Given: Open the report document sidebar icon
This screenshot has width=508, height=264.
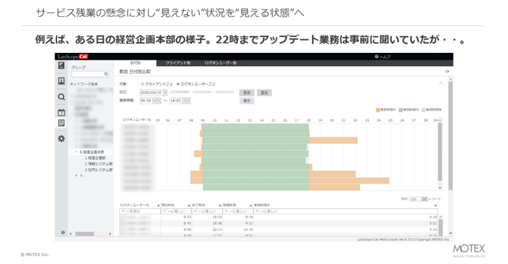Looking at the screenshot, I should (x=61, y=123).
